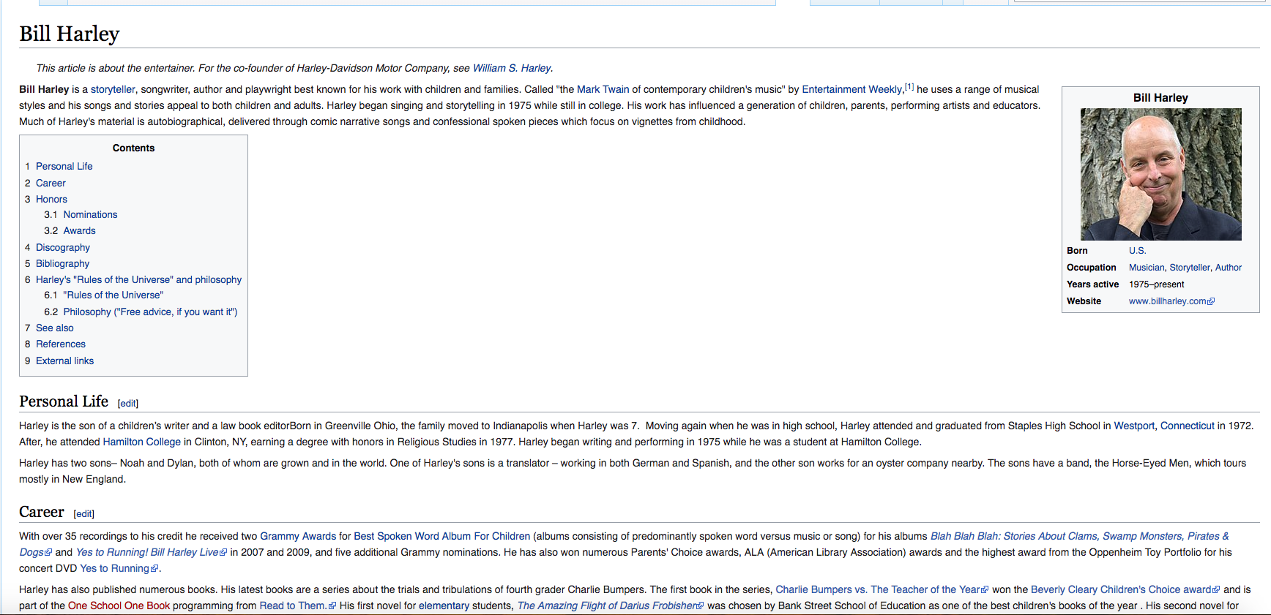Image resolution: width=1271 pixels, height=615 pixels.
Task: Open the elementary link
Action: point(444,605)
